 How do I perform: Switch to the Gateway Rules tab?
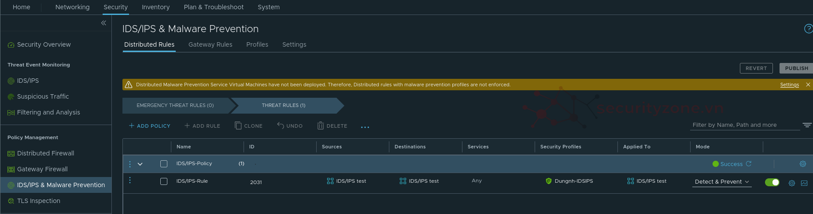(210, 44)
